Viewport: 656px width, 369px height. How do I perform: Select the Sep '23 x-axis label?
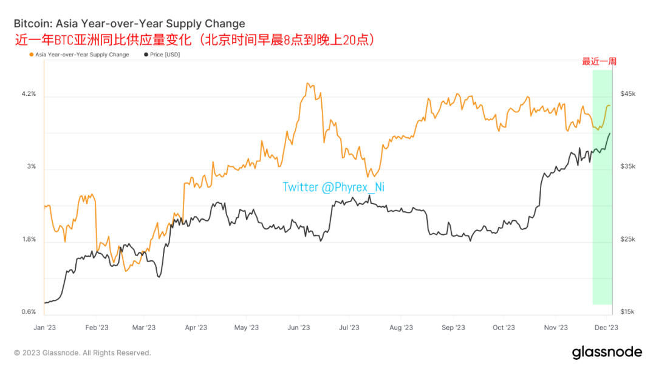[x=454, y=328]
